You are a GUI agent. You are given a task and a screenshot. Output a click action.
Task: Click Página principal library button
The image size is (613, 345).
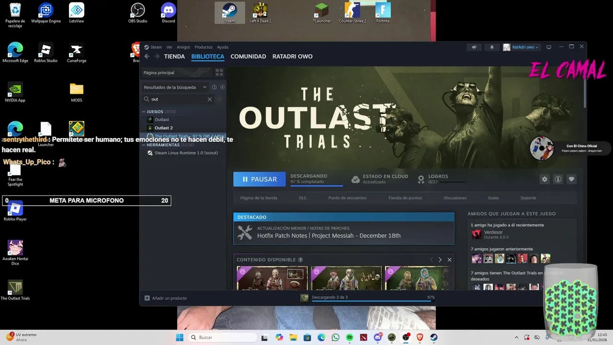tap(176, 72)
